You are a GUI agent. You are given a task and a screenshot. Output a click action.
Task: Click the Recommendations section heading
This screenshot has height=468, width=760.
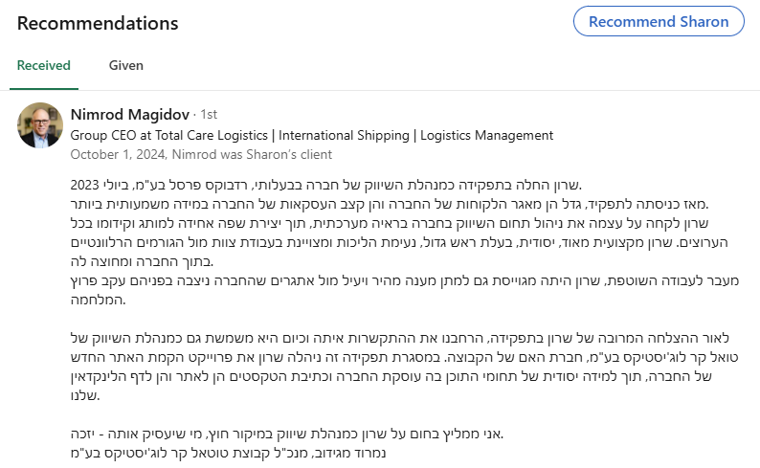tap(98, 22)
